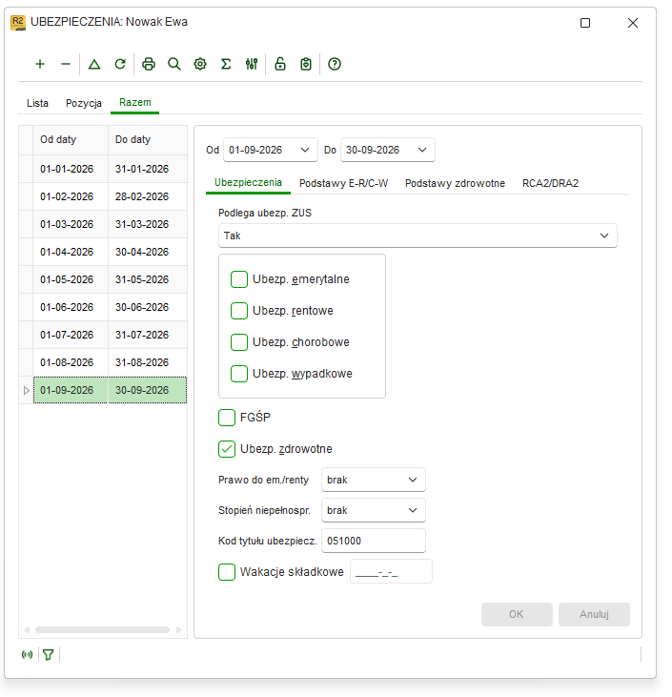The image size is (672, 697).
Task: Open the Podstawy zdrowotne tab
Action: (x=455, y=183)
